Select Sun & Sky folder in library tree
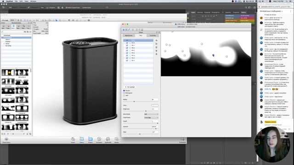 pos(8,46)
